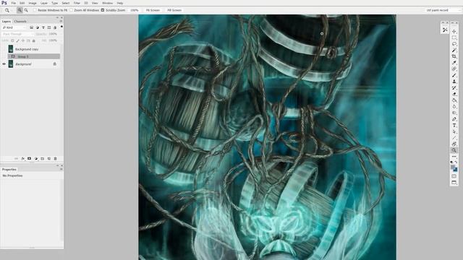Select the Magic Wand tool
463x260 pixels.
point(454,50)
